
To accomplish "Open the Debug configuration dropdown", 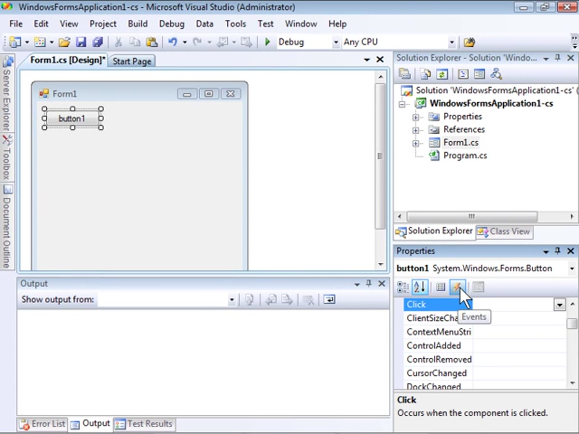I will 336,42.
